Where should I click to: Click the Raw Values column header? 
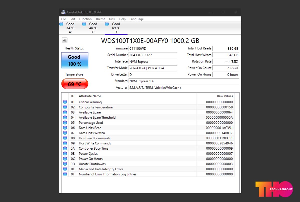pyautogui.click(x=215, y=96)
